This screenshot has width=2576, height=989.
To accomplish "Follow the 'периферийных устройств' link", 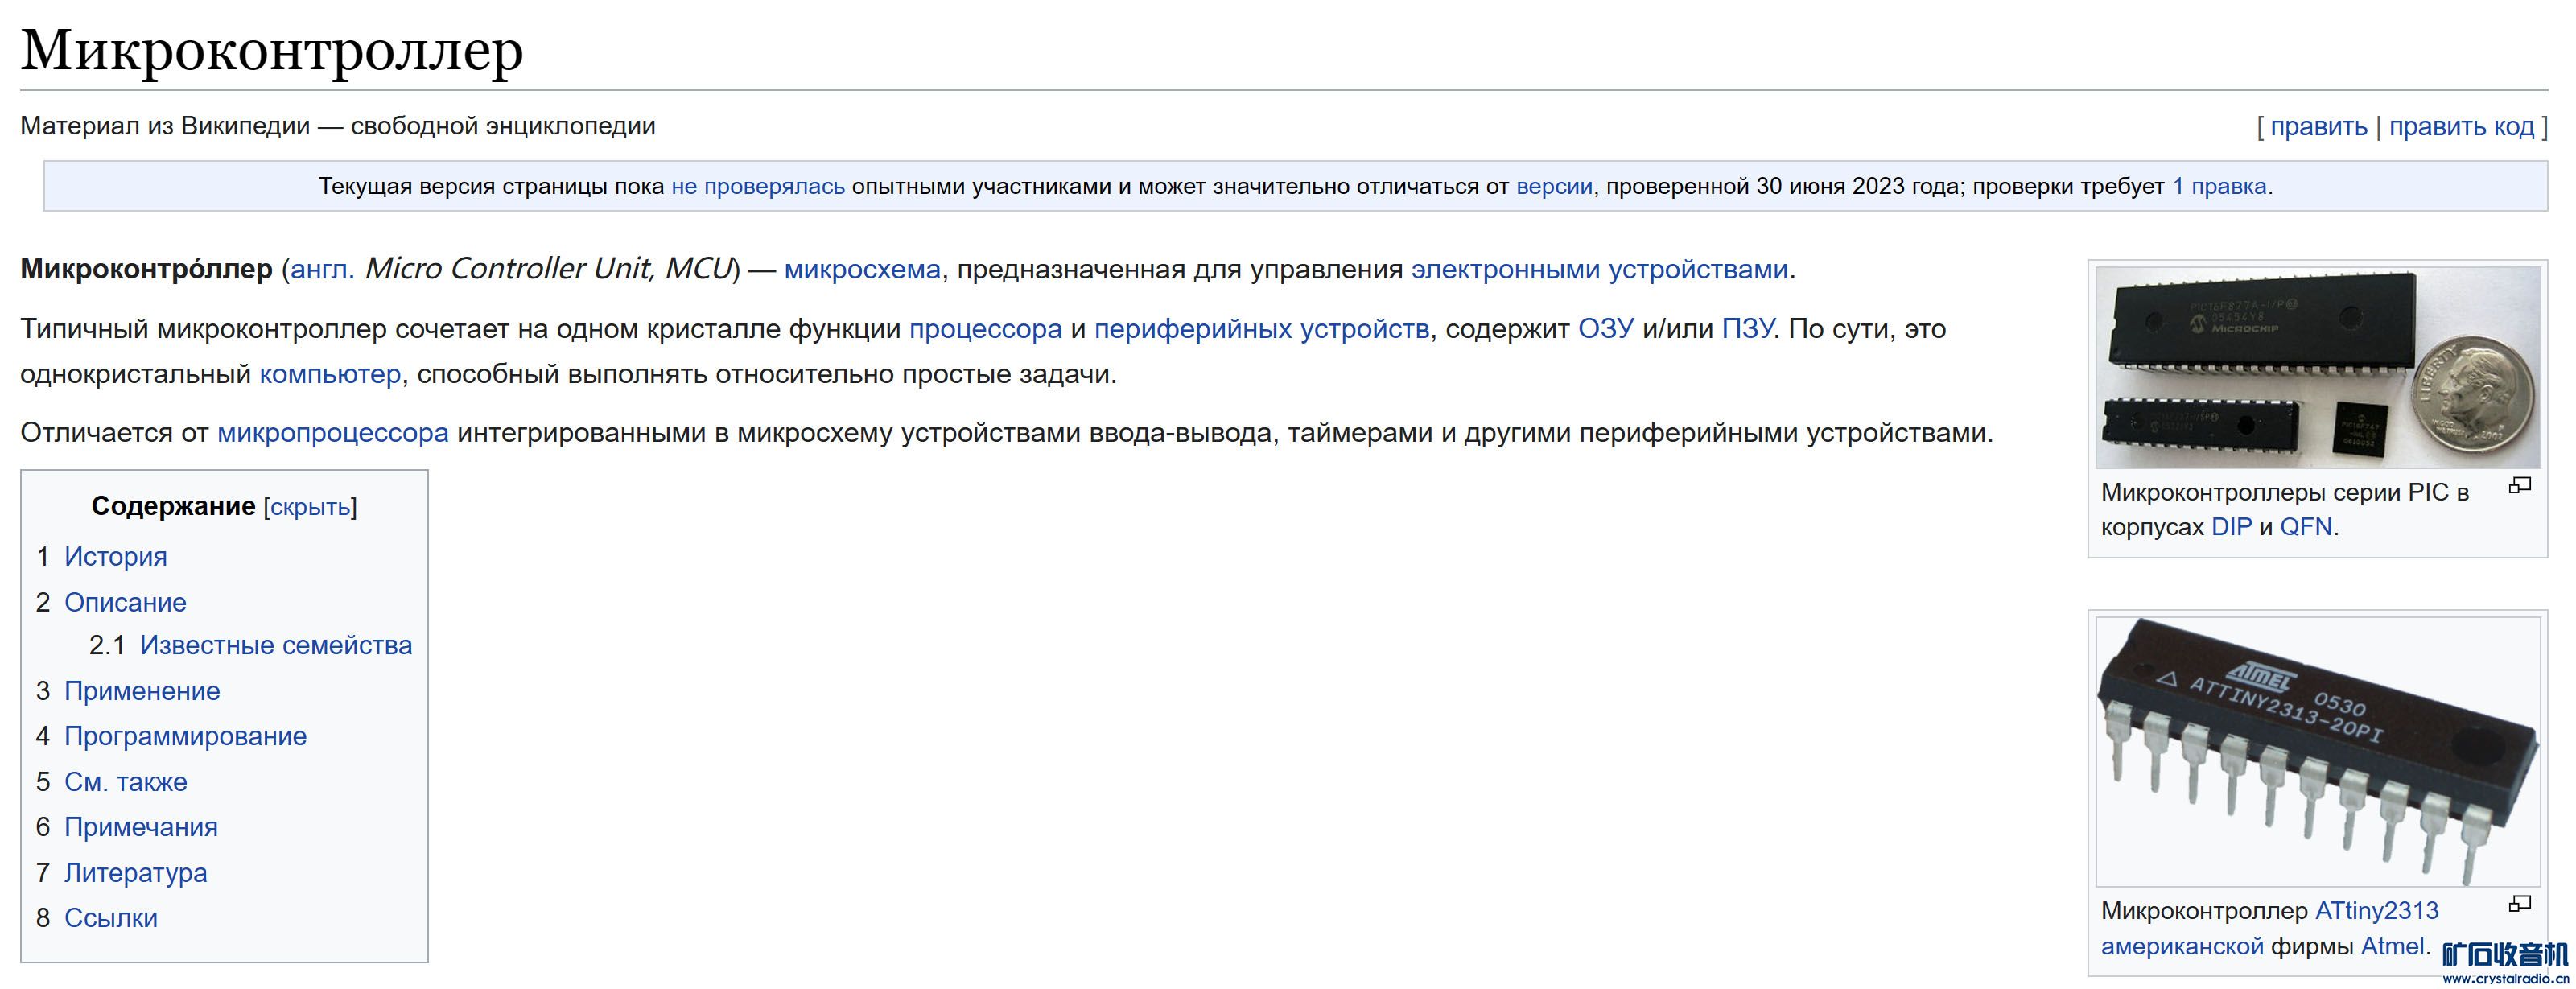I will [1261, 329].
